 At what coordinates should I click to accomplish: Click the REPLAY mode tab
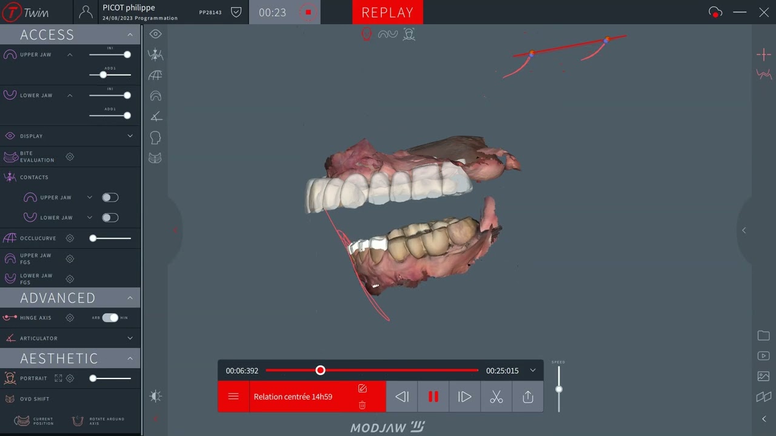387,12
